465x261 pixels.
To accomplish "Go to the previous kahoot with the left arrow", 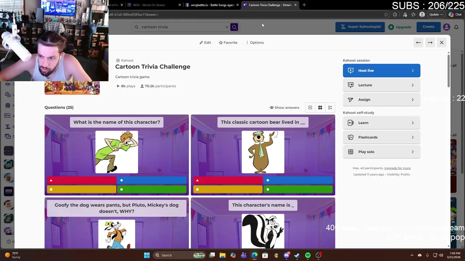I will [x=418, y=42].
